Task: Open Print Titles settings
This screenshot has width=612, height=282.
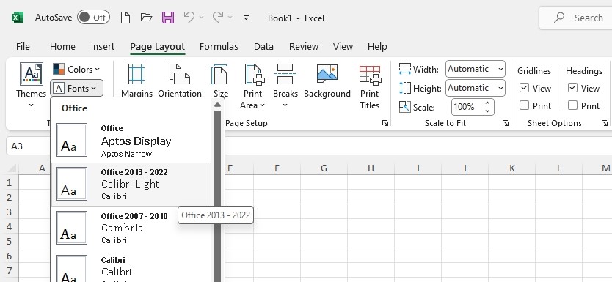Action: pyautogui.click(x=370, y=87)
